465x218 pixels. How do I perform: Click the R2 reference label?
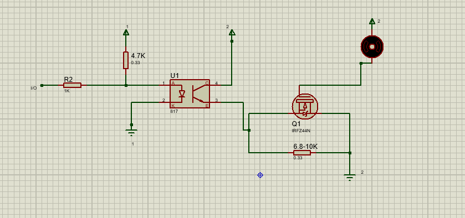click(68, 79)
